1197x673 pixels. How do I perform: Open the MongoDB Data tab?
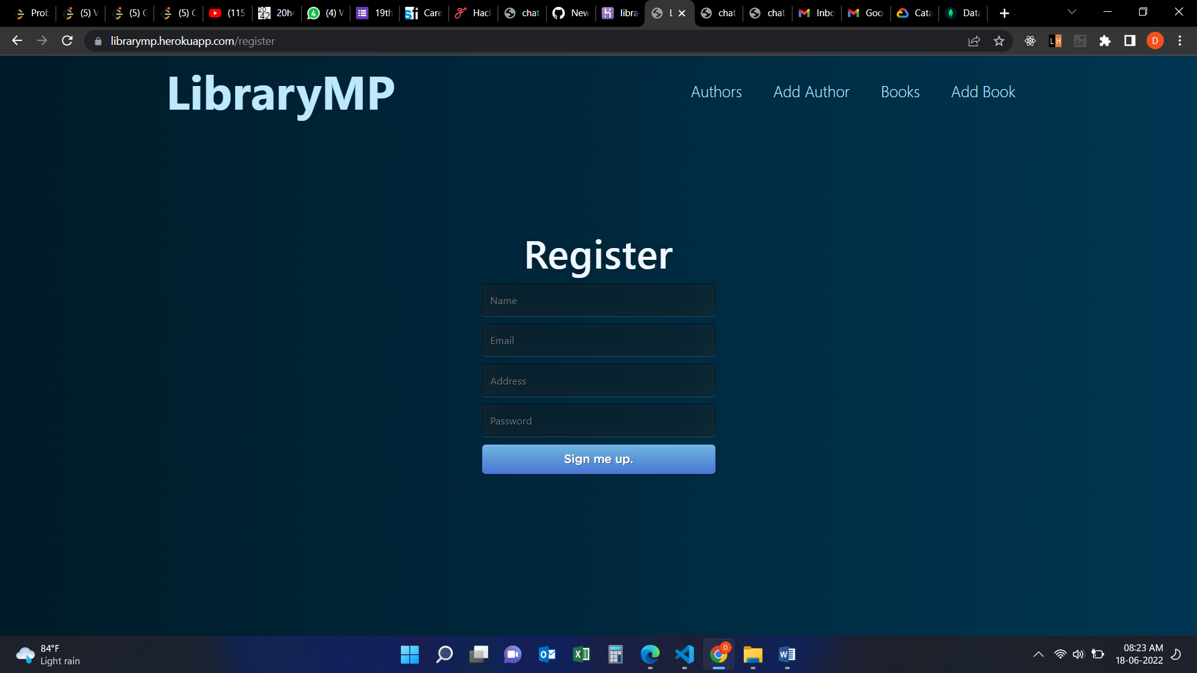pos(963,12)
